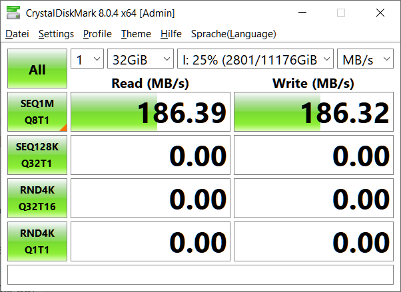Open the Sprache(Language) menu
401x292 pixels.
(x=234, y=34)
